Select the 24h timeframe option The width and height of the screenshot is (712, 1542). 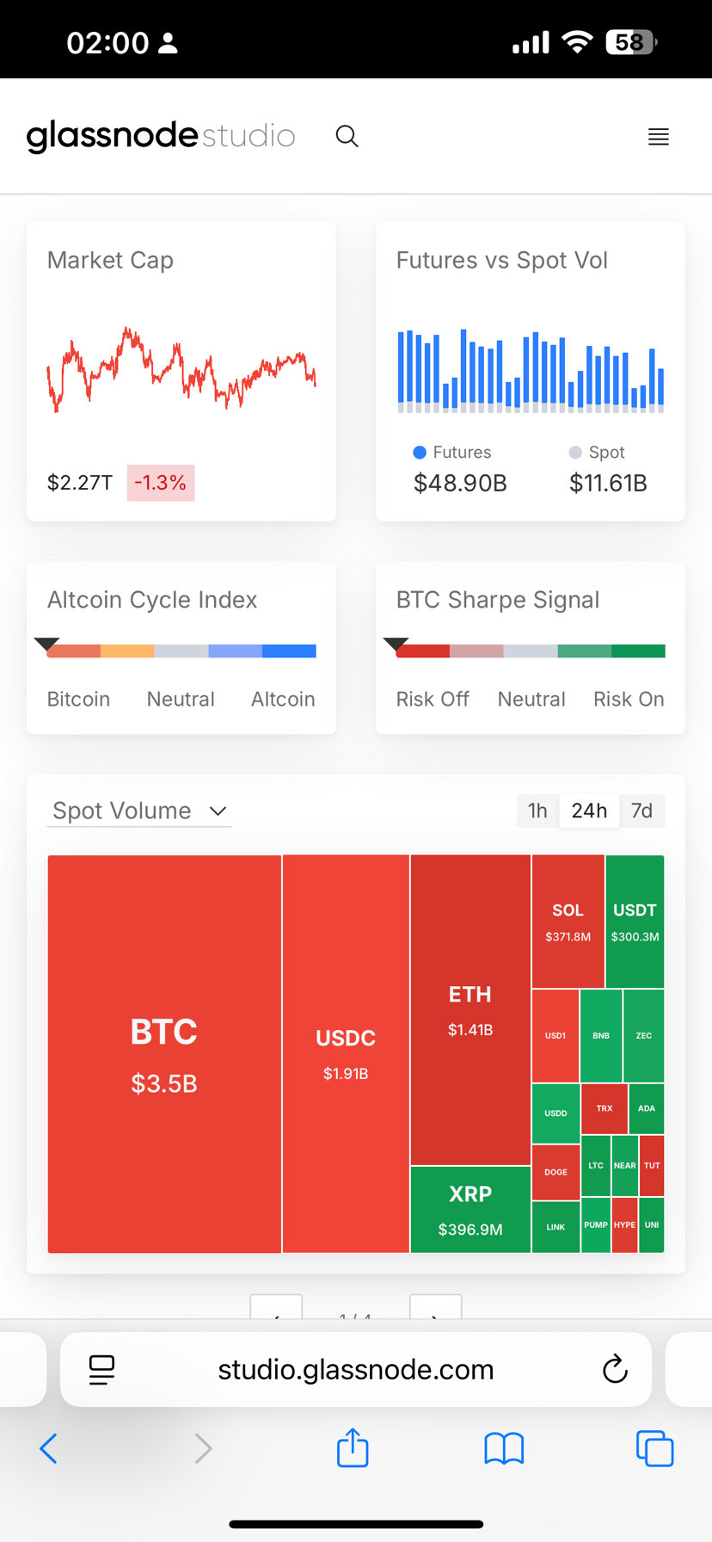(589, 811)
